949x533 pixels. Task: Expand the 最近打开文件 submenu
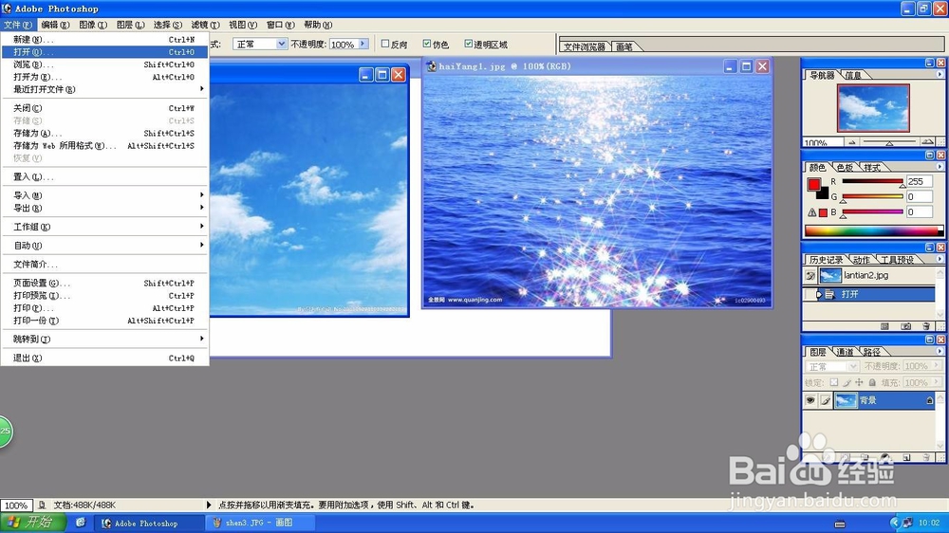[x=201, y=89]
